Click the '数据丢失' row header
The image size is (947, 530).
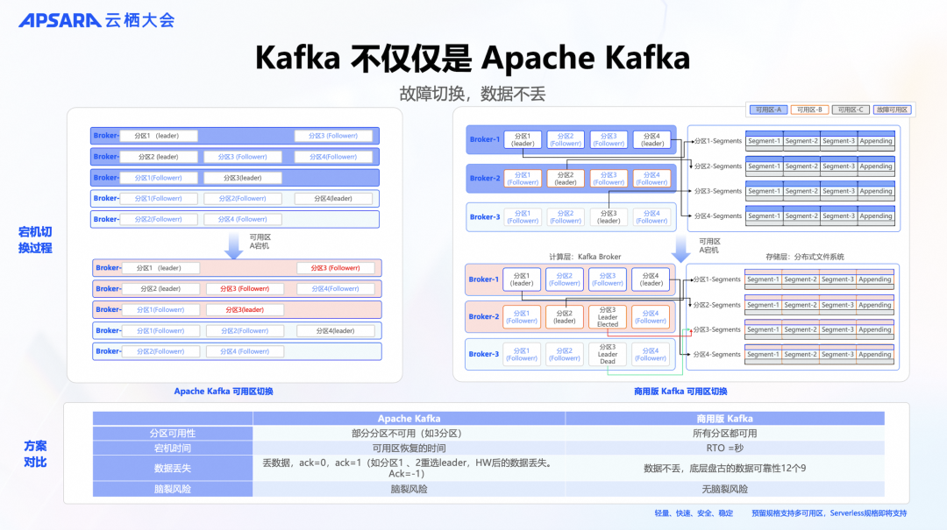(173, 469)
